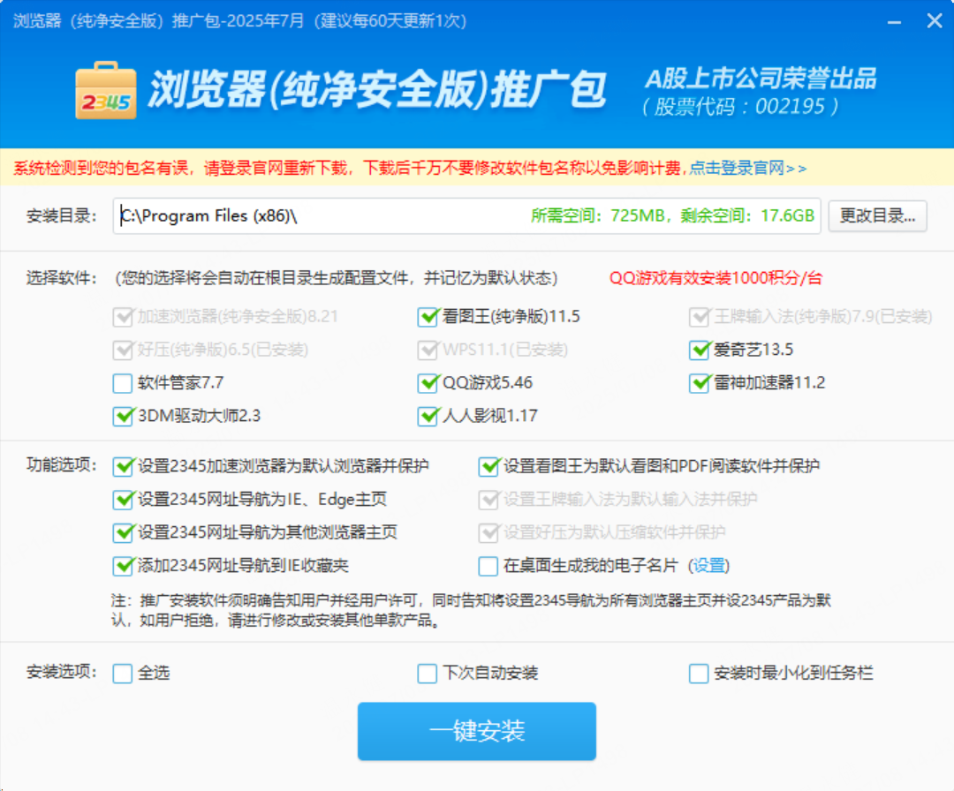Enable 下次自动安装 option

click(428, 674)
